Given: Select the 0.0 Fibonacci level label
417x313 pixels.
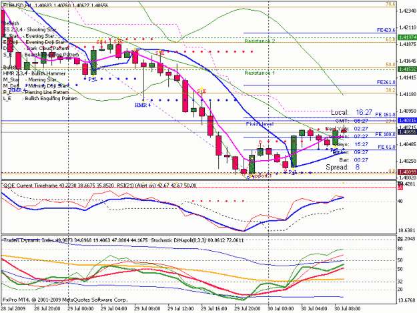Looking at the screenshot, I should 392,171.
